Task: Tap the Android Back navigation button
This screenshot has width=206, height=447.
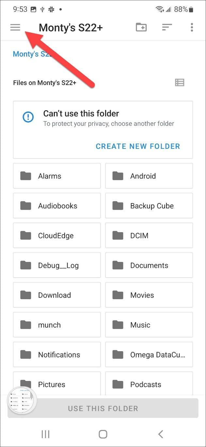Action: [x=160, y=434]
